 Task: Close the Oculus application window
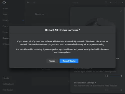[122, 3]
